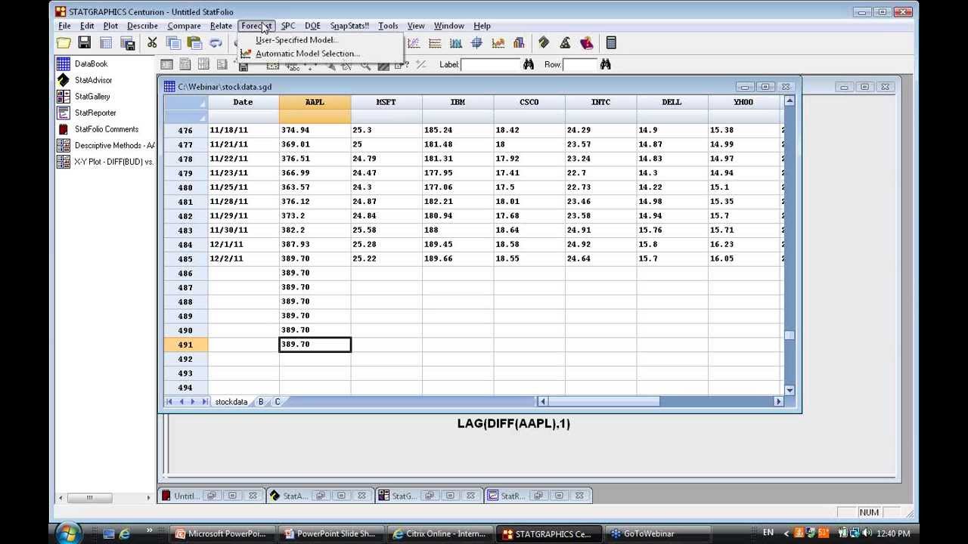The height and width of the screenshot is (544, 968).
Task: Click the save icon on second toolbar row
Action: 244,66
